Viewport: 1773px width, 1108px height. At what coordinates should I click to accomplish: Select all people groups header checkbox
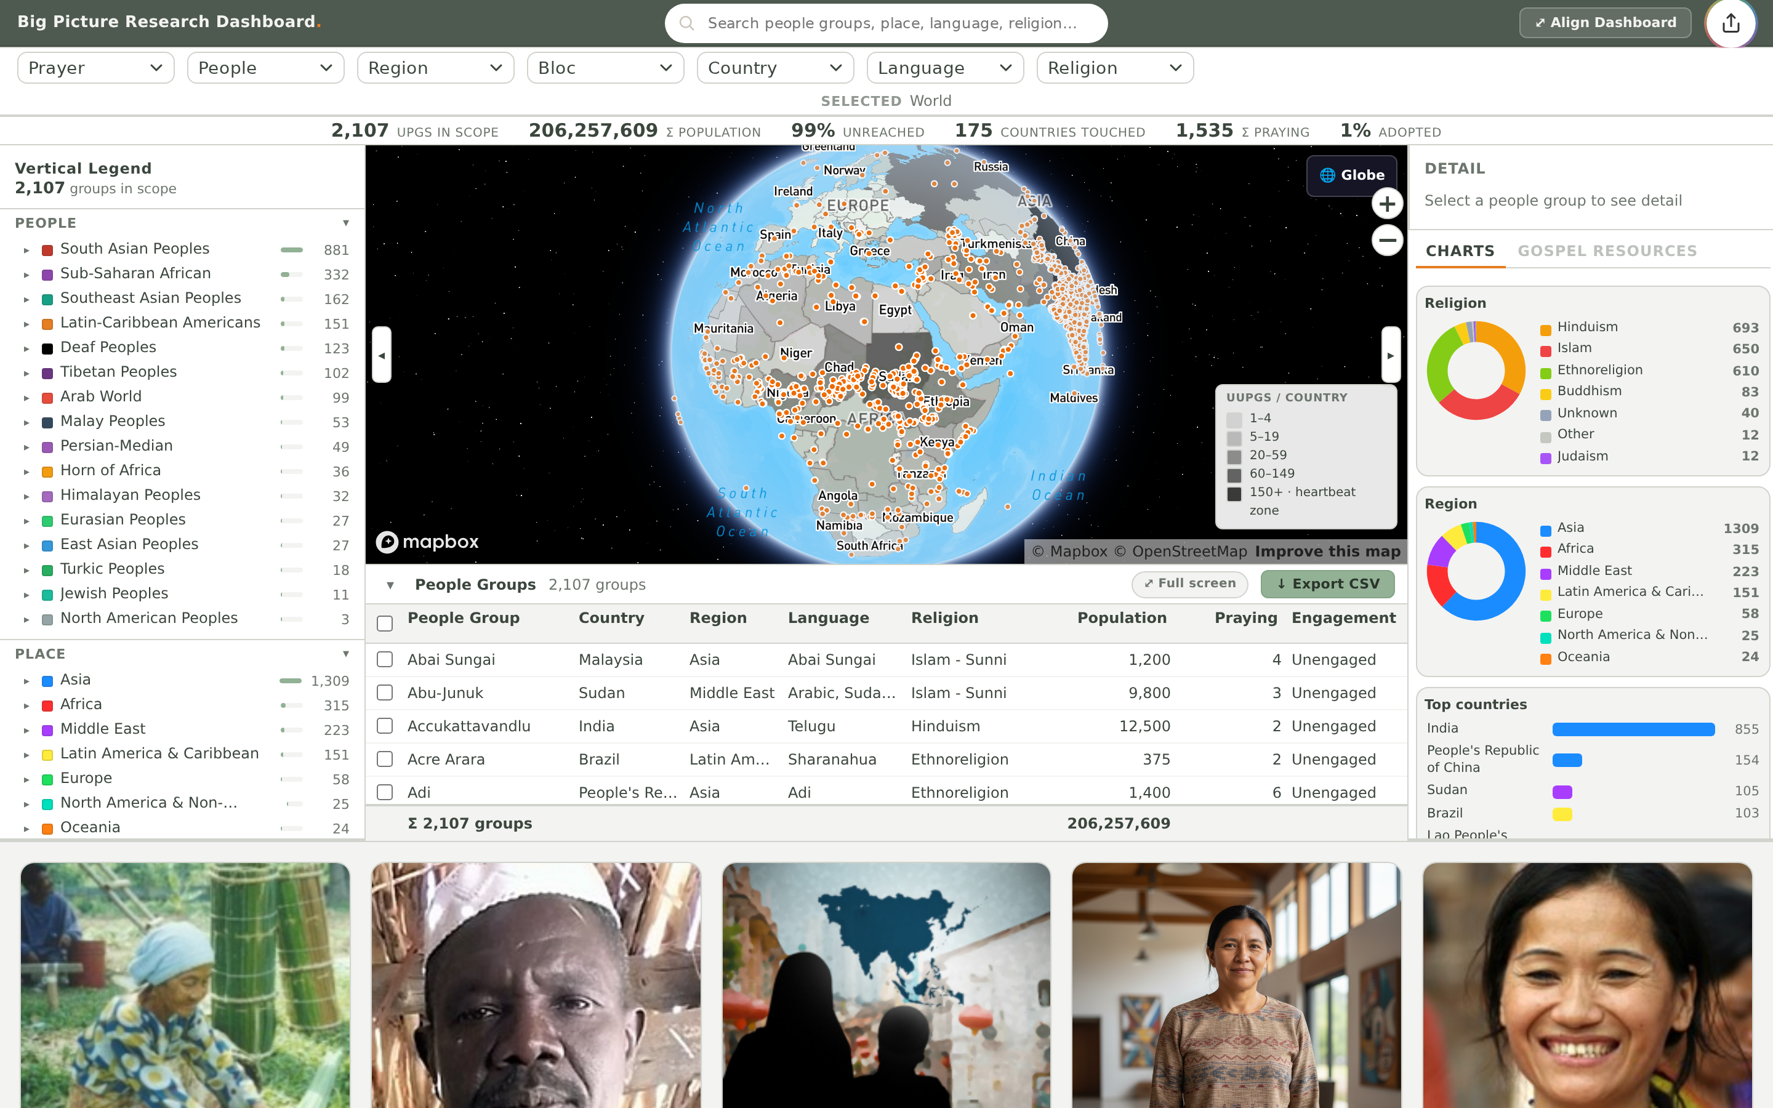385,624
